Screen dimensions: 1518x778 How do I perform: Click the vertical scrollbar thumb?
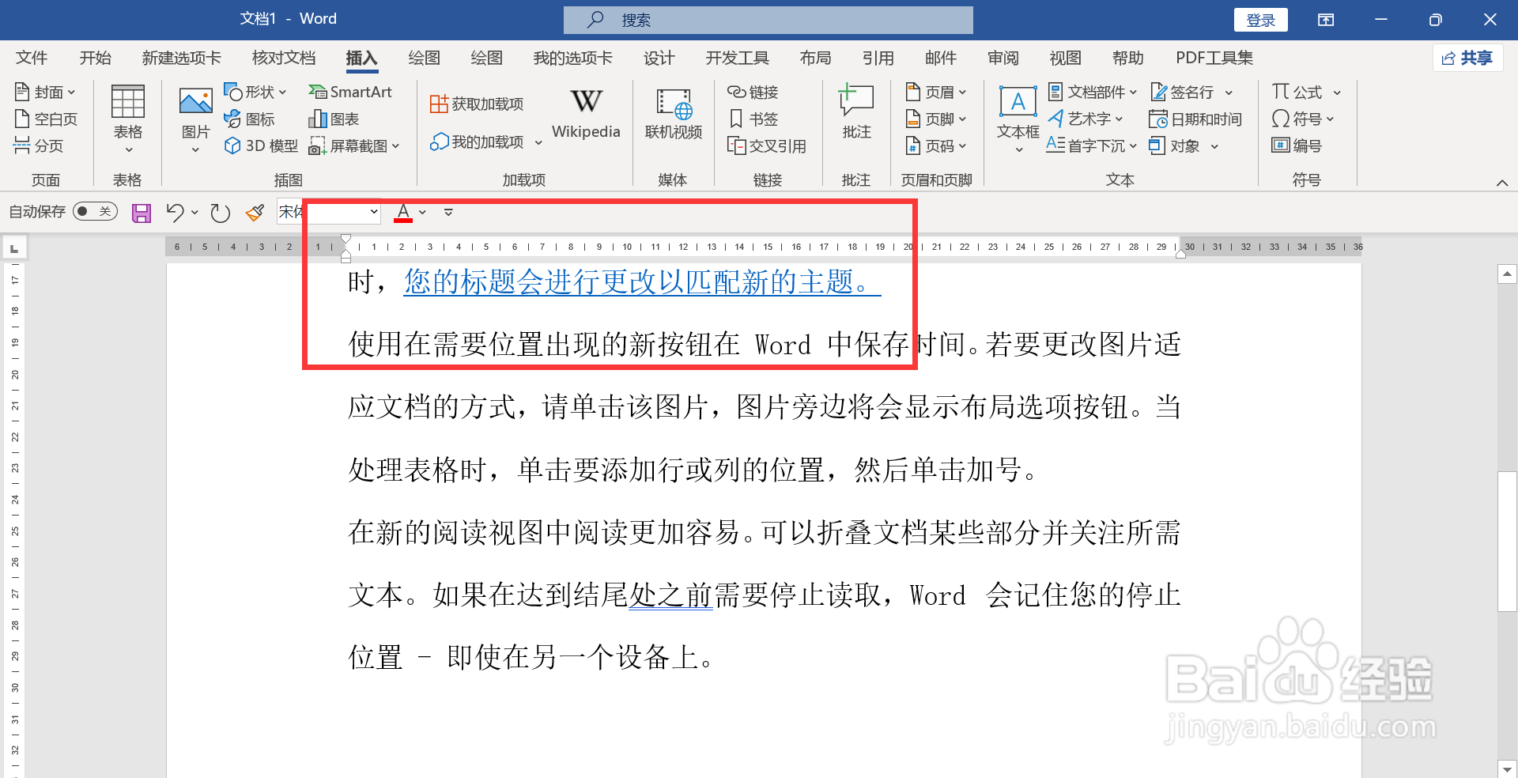[x=1507, y=542]
